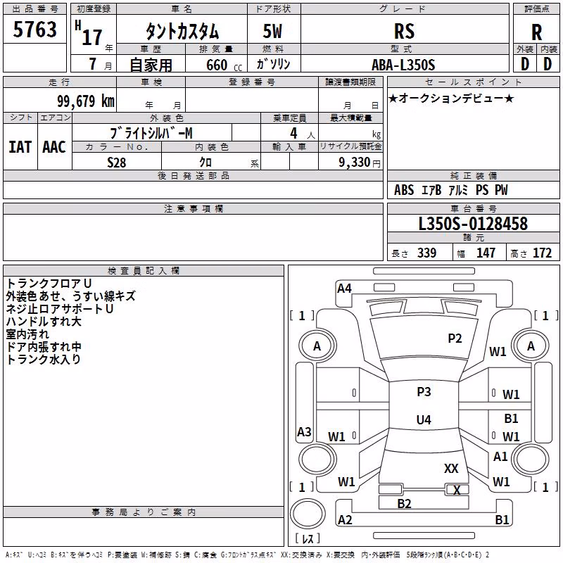Select the 660 cc displacement value
This screenshot has width=563, height=563.
[x=224, y=65]
